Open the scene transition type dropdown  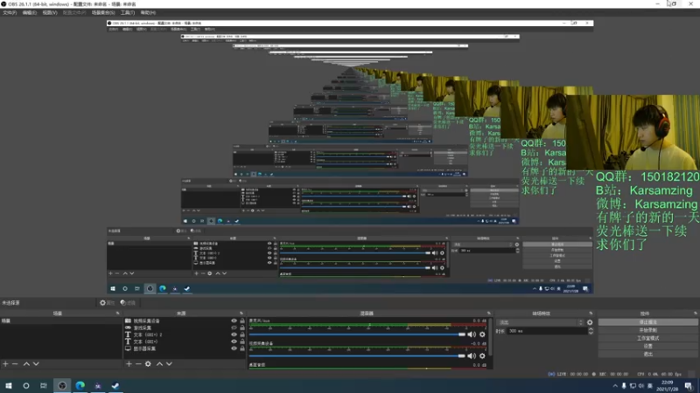[x=541, y=322]
